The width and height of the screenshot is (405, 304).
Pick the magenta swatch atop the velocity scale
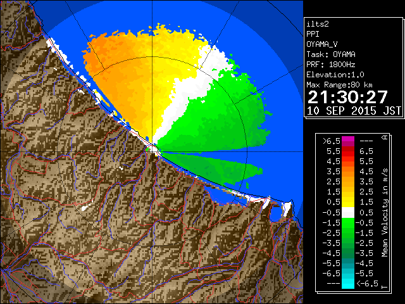pos(348,141)
